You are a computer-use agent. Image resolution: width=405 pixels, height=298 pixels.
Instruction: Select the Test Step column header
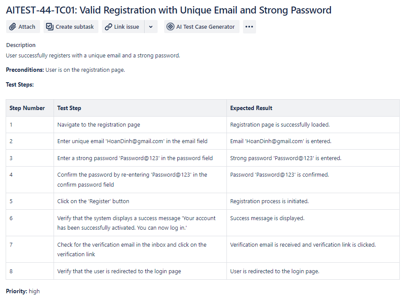pyautogui.click(x=69, y=108)
